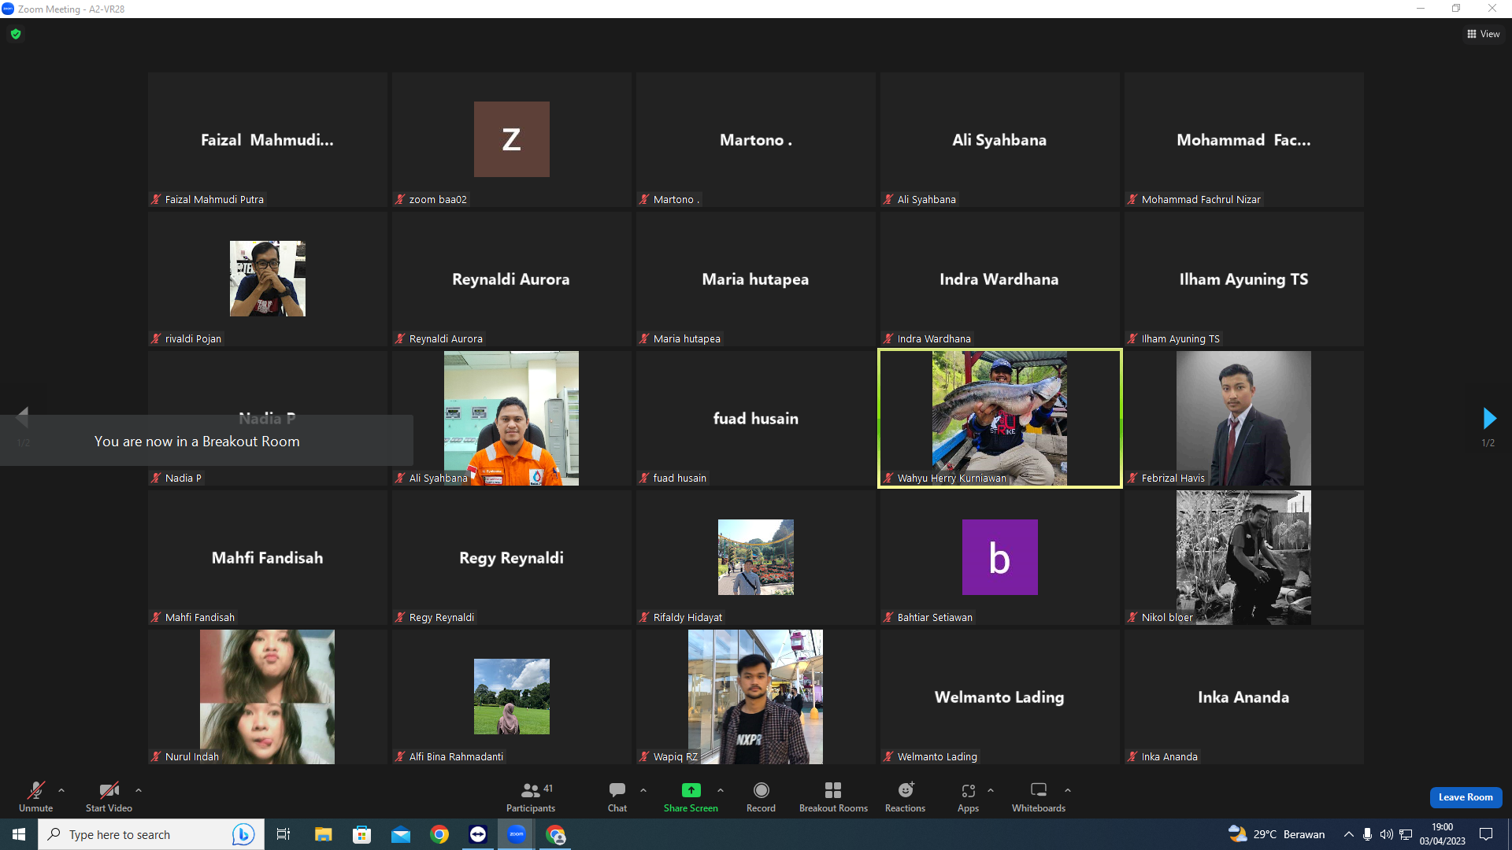The image size is (1512, 850).
Task: Open the Windows Start menu
Action: click(x=19, y=834)
